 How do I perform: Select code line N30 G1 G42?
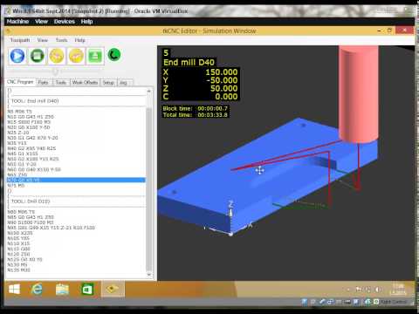(x=32, y=138)
